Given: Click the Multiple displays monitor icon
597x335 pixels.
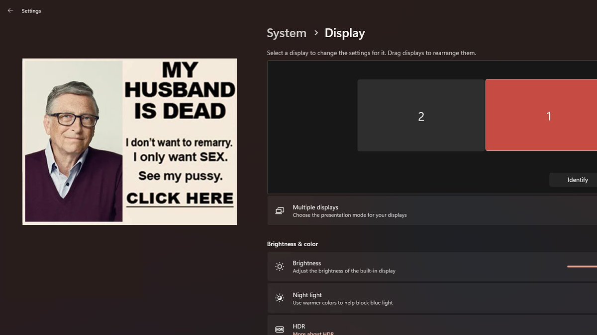Looking at the screenshot, I should 280,211.
